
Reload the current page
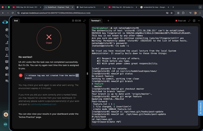pyautogui.click(x=13, y=13)
